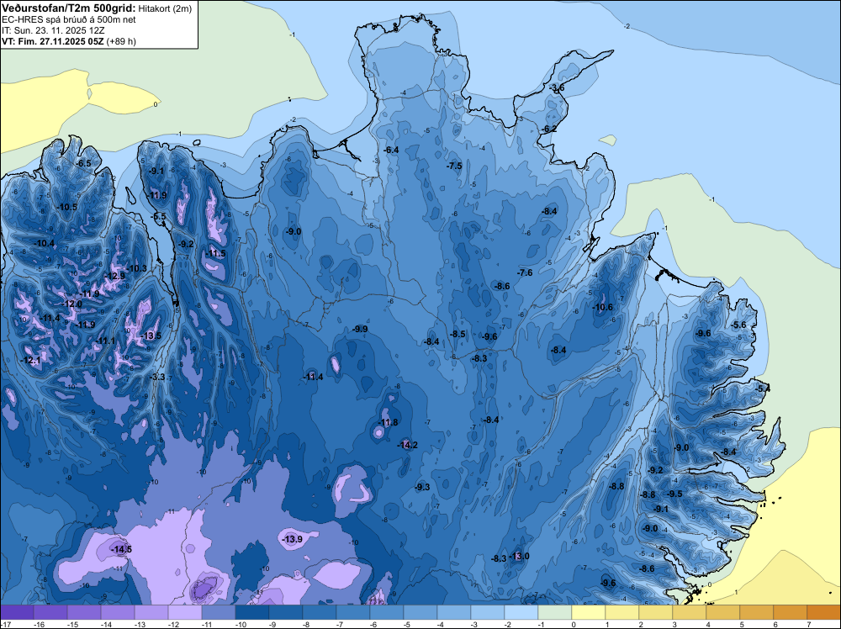Click the 'EC-HRES spá brúuð á 500m net' line
841x629 pixels.
pyautogui.click(x=69, y=19)
